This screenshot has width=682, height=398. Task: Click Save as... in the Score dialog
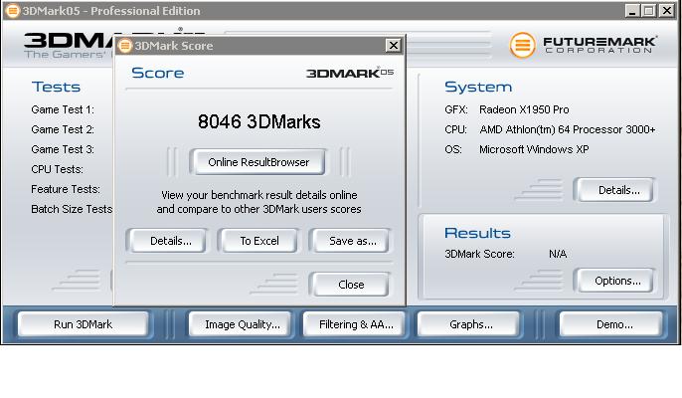(352, 241)
